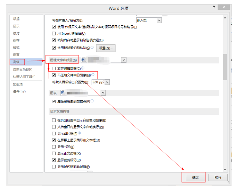Toggle 不压缩文件中的图像 checkbox

point(54,75)
